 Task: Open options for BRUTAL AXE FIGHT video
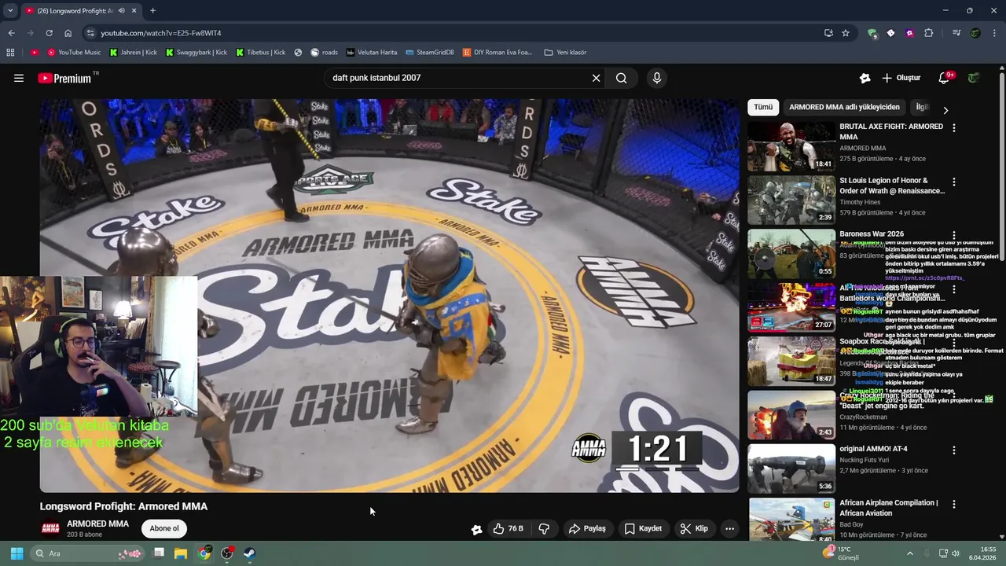pos(954,127)
